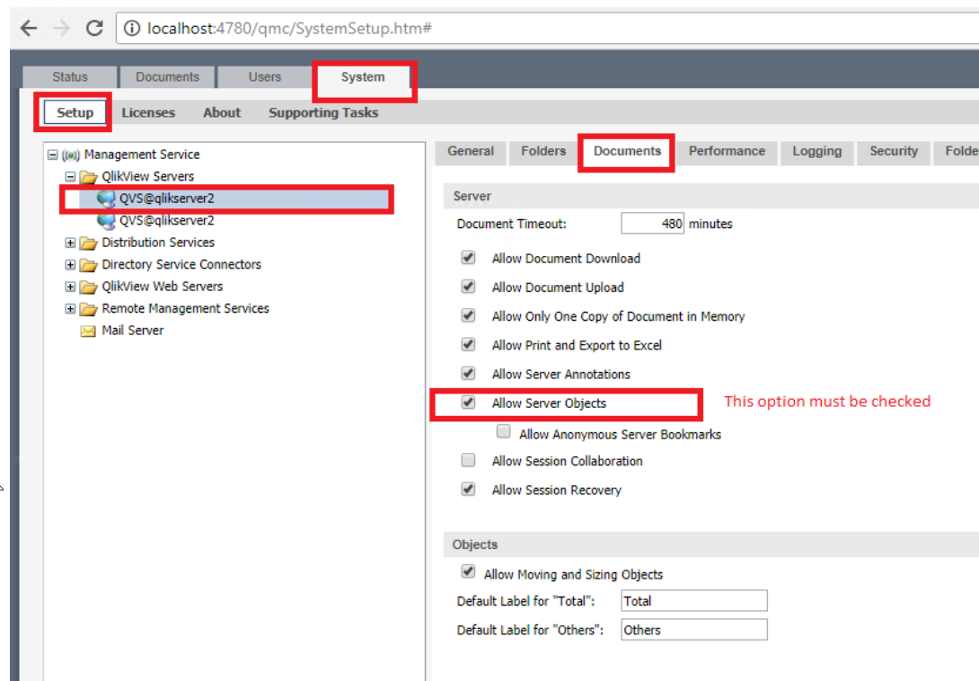Expand Remote Management Services node

[71, 308]
